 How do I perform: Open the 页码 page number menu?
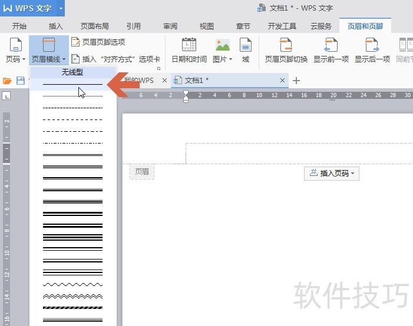point(15,50)
